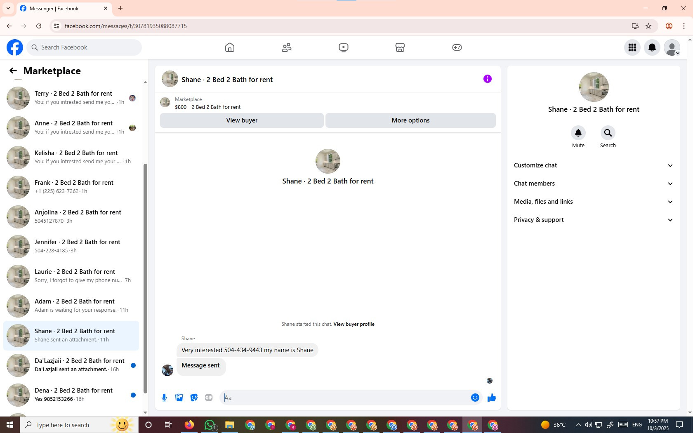This screenshot has width=693, height=433.
Task: Open Da'Lazjaii's unread conversation
Action: click(71, 365)
